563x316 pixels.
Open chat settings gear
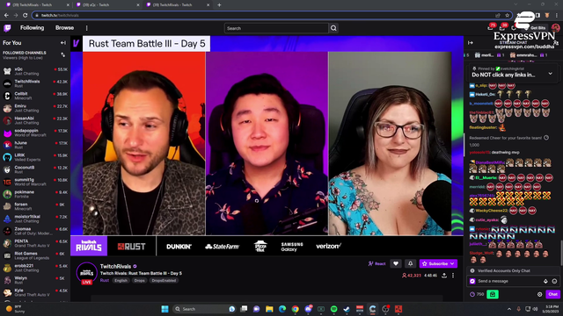[539, 295]
